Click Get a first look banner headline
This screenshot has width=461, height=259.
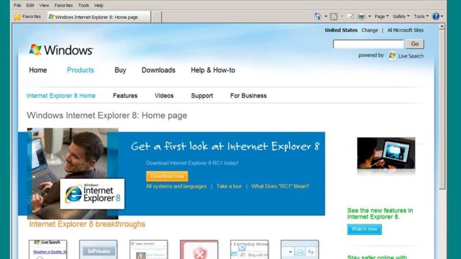point(225,146)
